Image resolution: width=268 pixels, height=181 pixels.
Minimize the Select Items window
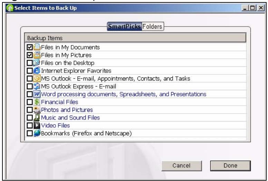click(x=245, y=8)
